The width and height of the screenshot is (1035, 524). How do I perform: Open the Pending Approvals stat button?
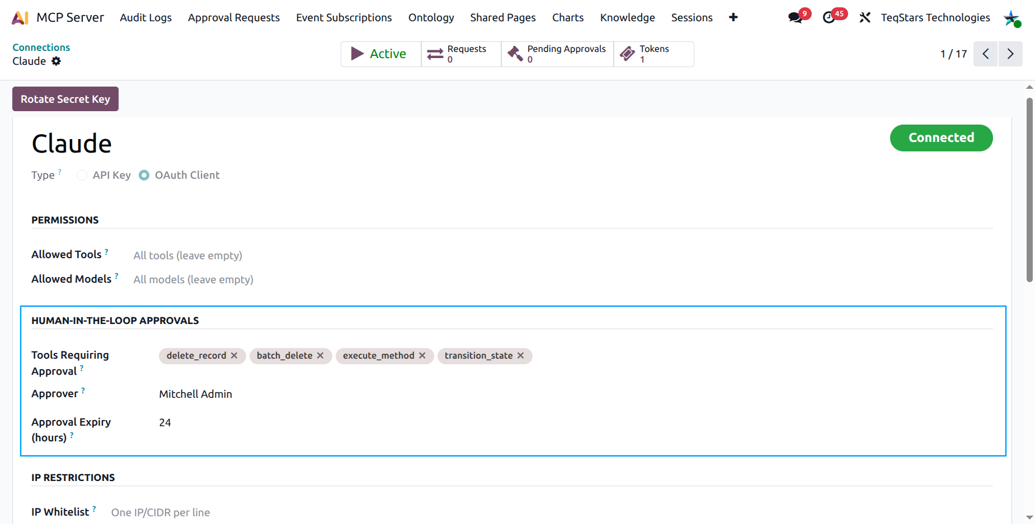557,54
